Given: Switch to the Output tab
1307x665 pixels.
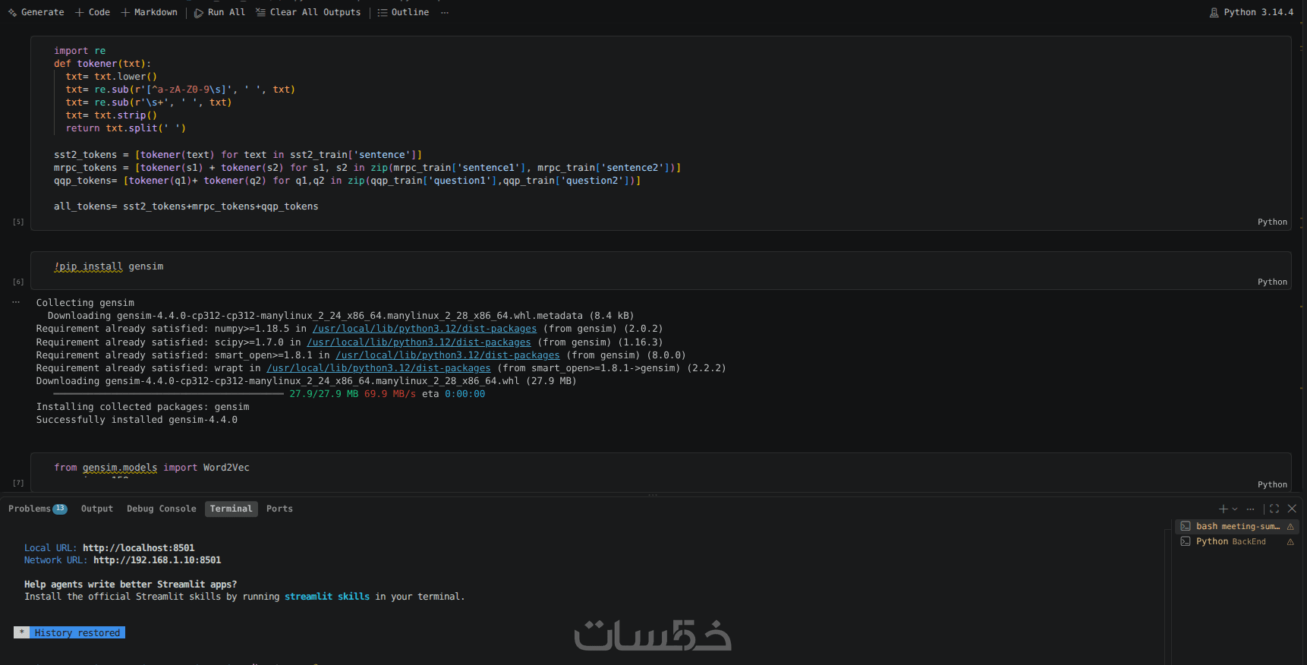Looking at the screenshot, I should point(97,509).
